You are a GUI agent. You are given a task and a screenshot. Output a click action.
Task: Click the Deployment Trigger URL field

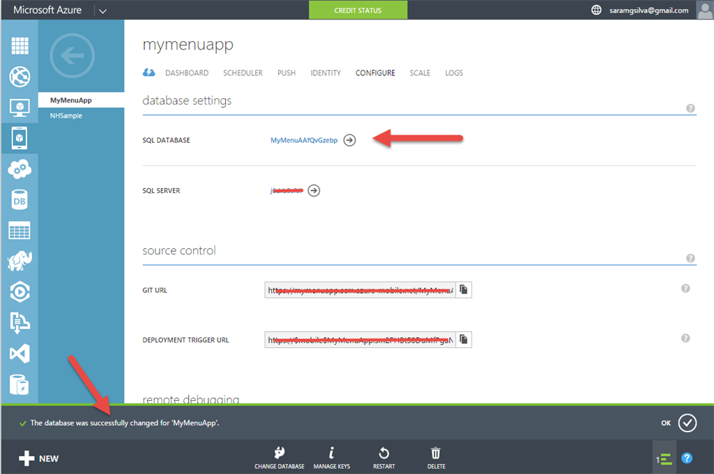(x=360, y=339)
